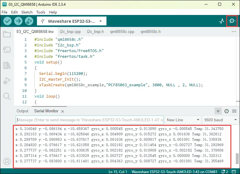Switch to the Output panel tab
Screen dimensions: 240x174
(22, 111)
